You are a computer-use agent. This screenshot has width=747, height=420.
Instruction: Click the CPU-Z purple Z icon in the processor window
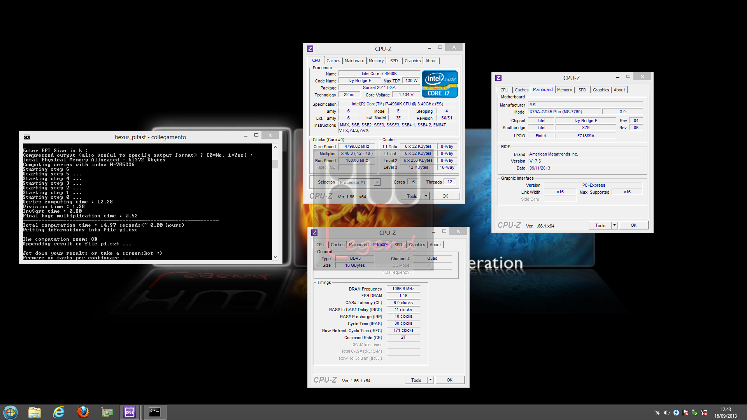point(310,49)
